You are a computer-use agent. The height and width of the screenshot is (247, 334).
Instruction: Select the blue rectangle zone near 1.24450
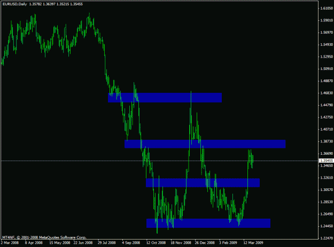click(x=208, y=223)
